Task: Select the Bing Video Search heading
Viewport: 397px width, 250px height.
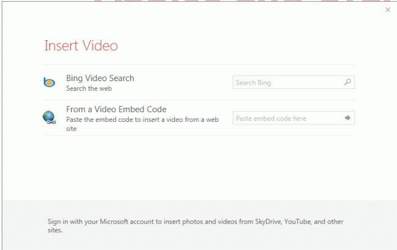Action: tap(100, 78)
